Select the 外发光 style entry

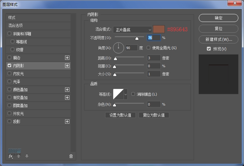click(18, 114)
